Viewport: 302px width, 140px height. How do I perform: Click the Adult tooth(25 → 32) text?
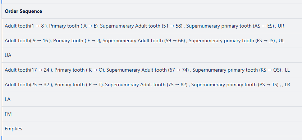tap(28, 85)
